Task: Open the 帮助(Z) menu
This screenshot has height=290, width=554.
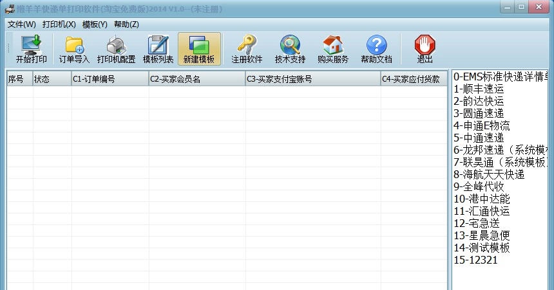Action: click(126, 24)
